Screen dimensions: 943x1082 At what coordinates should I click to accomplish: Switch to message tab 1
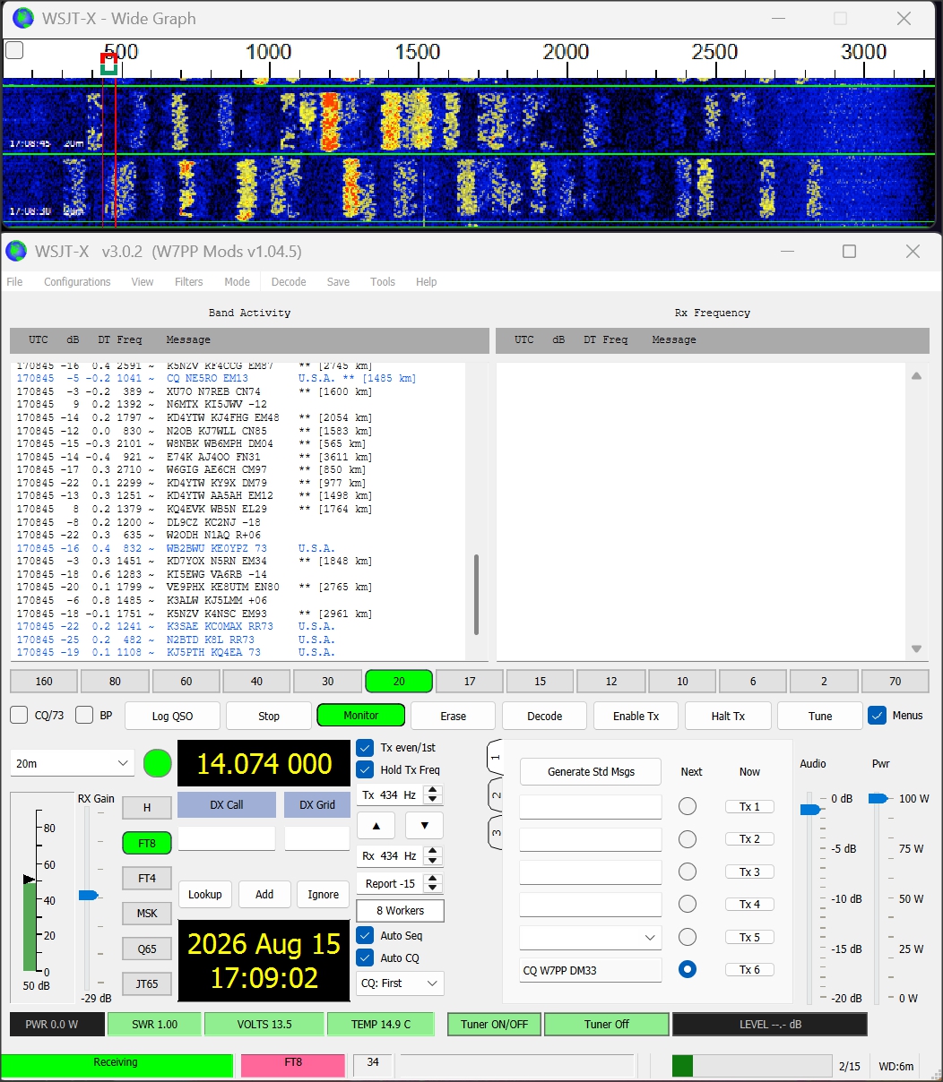[x=496, y=757]
